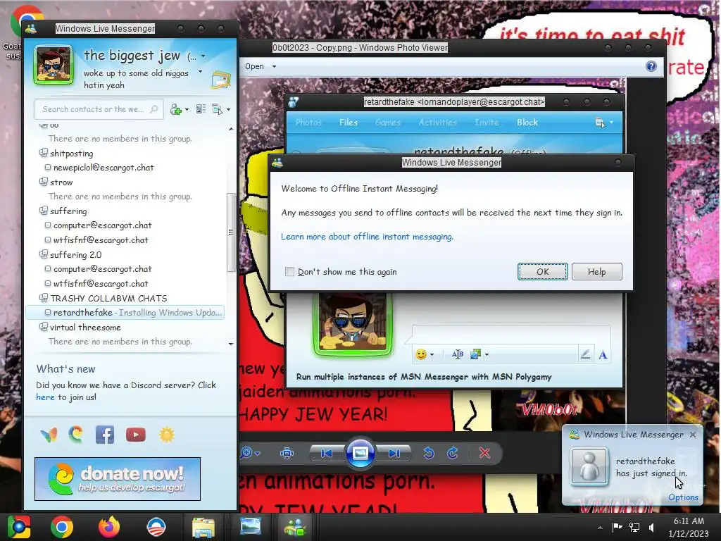Click your profile picture in Messenger

(54, 65)
